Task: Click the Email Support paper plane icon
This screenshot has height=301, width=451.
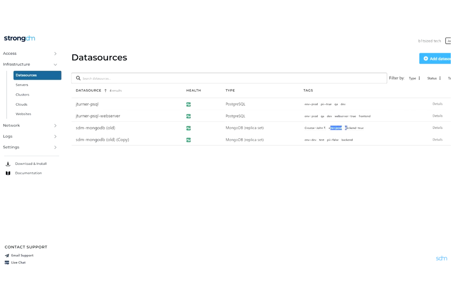Action: coord(7,256)
